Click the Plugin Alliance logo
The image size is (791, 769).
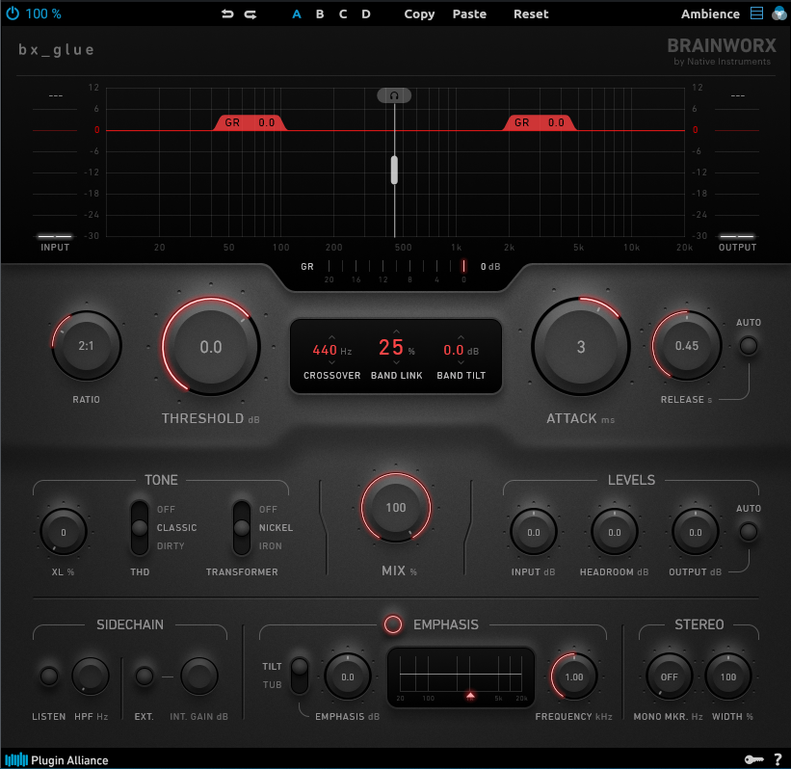(57, 760)
